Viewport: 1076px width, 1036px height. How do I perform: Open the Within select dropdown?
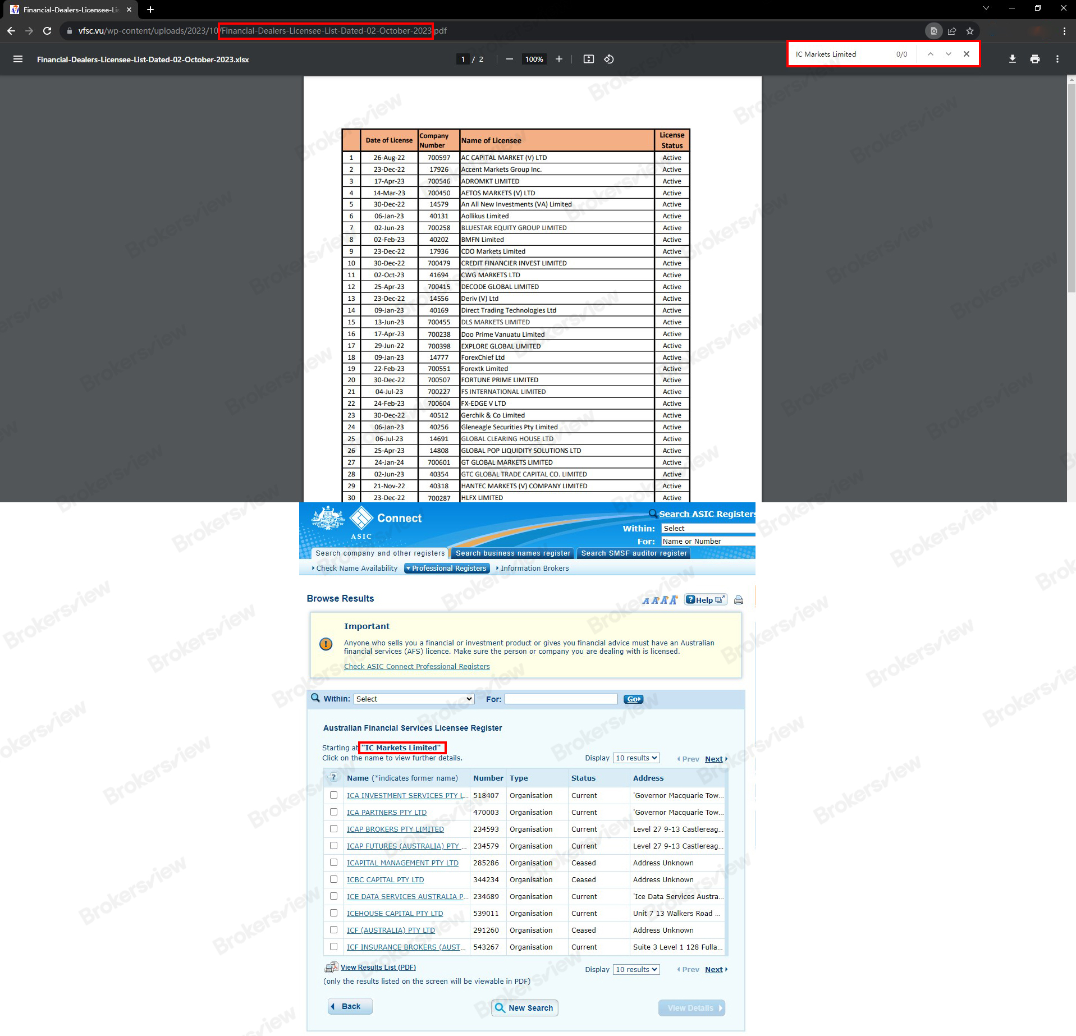pos(413,699)
